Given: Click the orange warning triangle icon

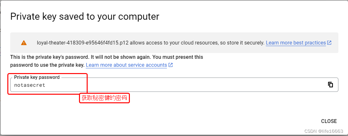Looking at the screenshot, I should [24, 43].
